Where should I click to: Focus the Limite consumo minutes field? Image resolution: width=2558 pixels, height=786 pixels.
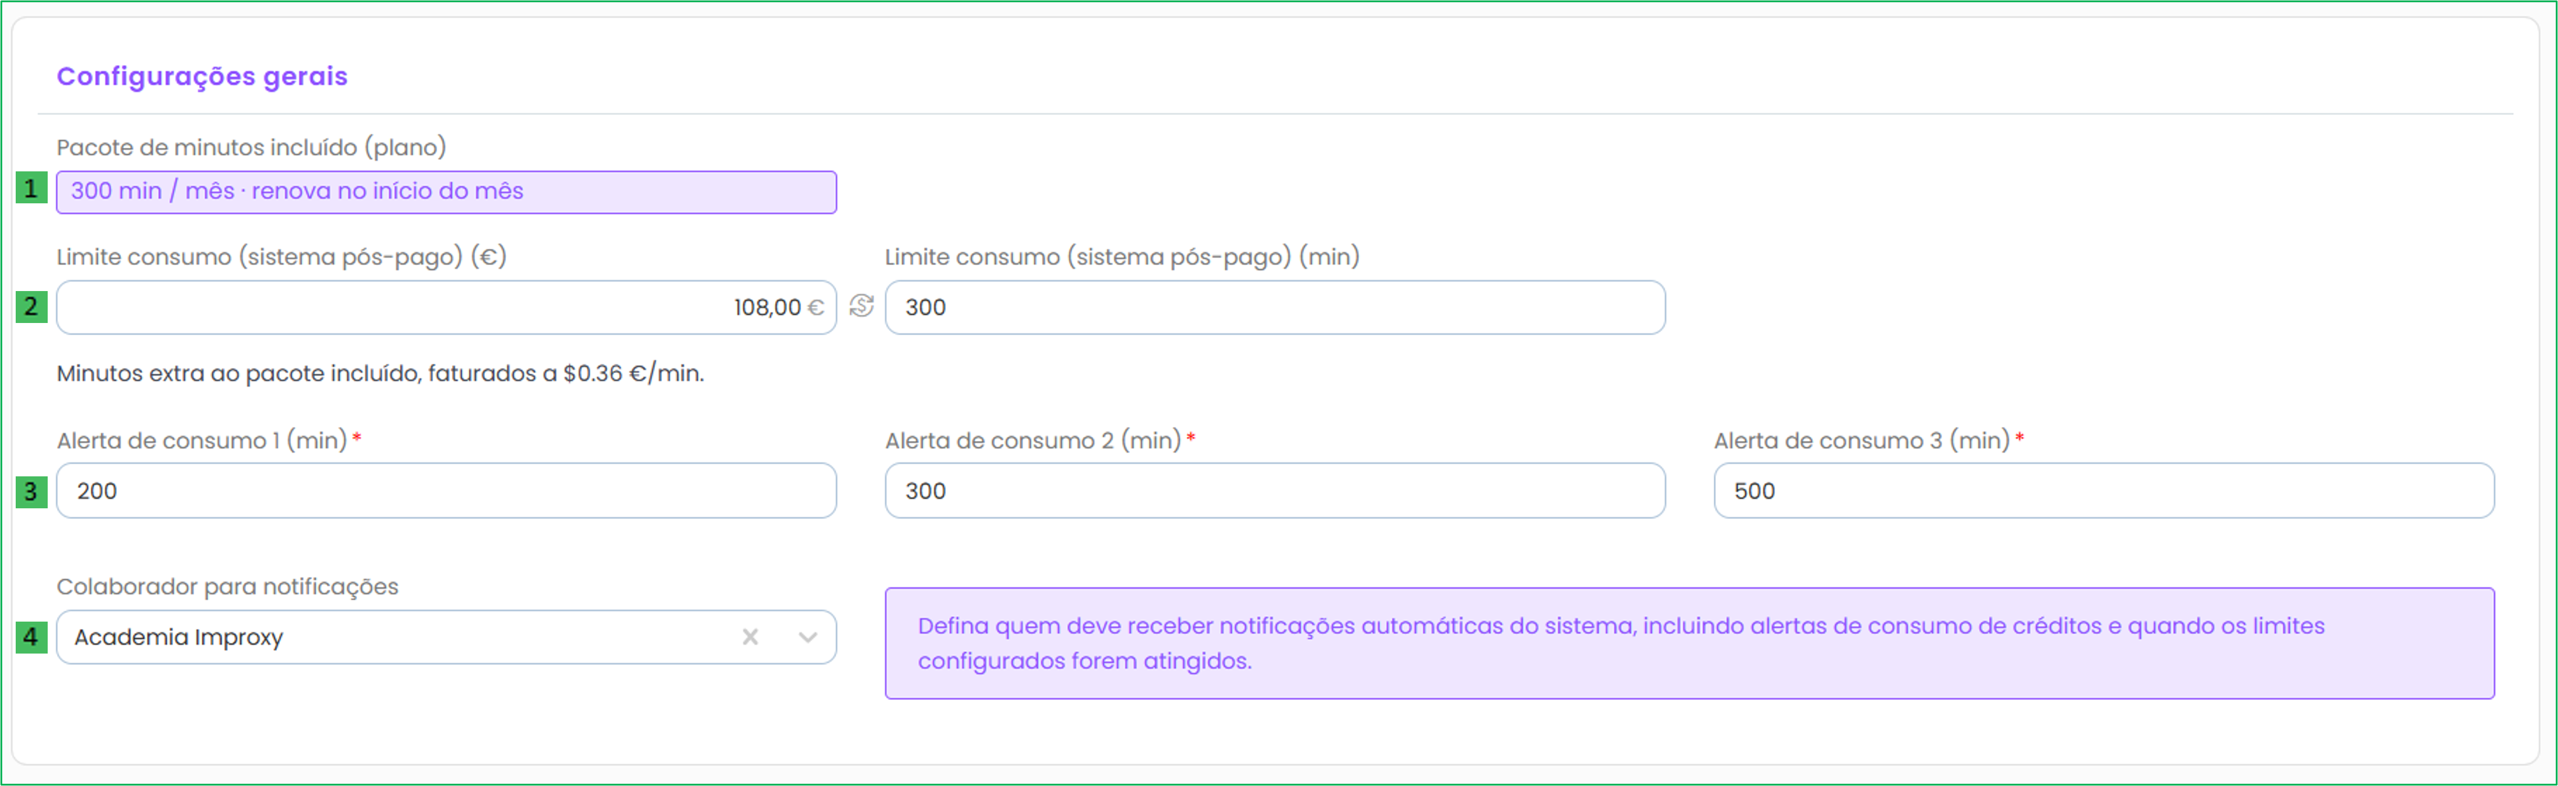coord(1275,308)
